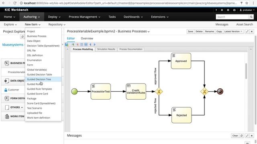Toggle the right properties panel arrow

(251, 49)
